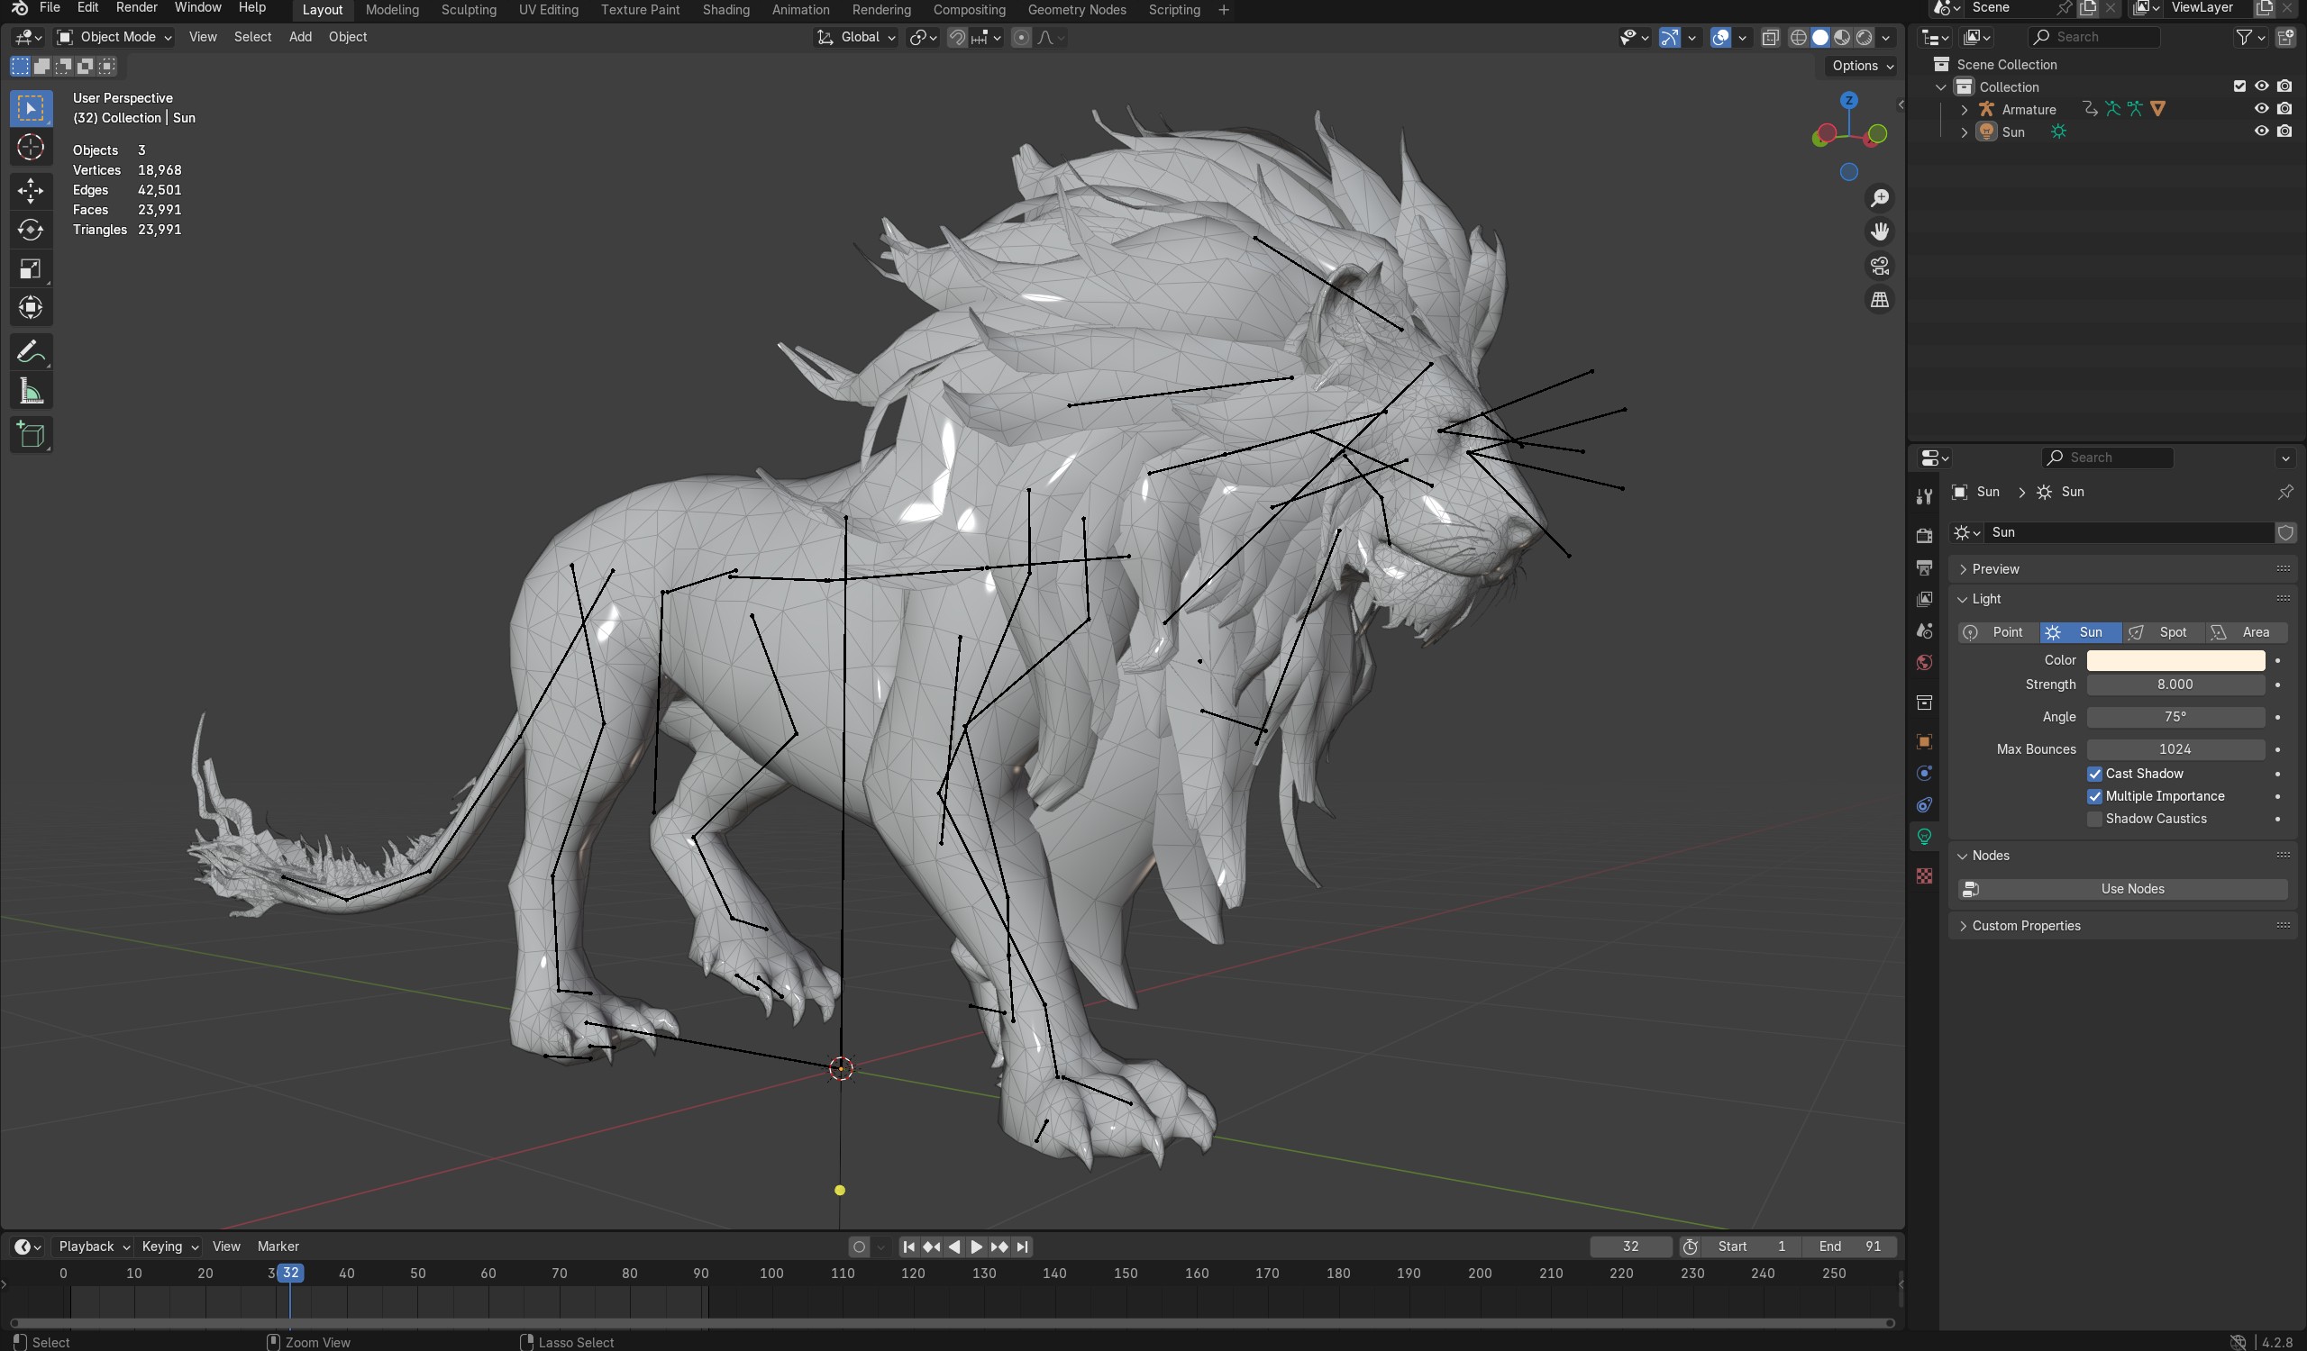Open the Render properties tab

[x=1924, y=535]
